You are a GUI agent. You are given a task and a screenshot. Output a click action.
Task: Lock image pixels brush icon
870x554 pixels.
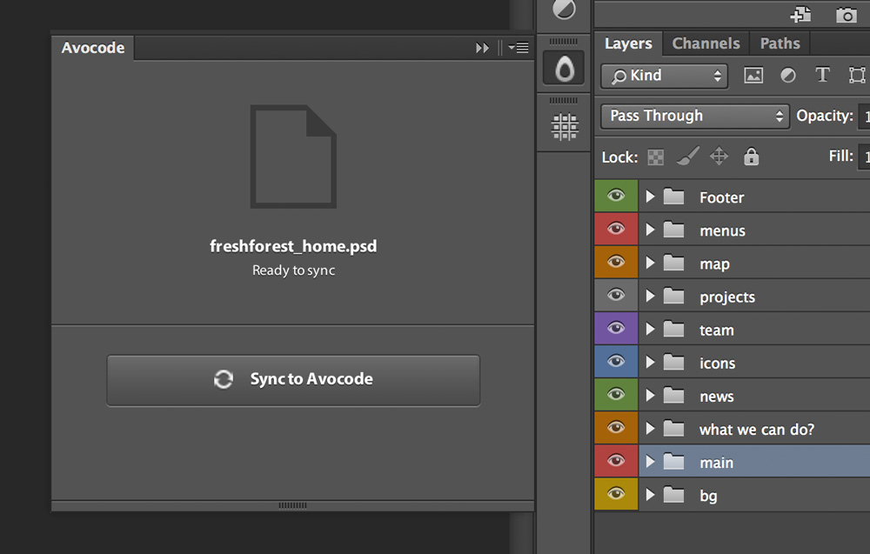coord(687,156)
